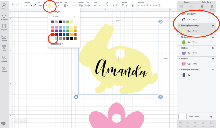Open the chat feedback bubble icon

(3, 123)
